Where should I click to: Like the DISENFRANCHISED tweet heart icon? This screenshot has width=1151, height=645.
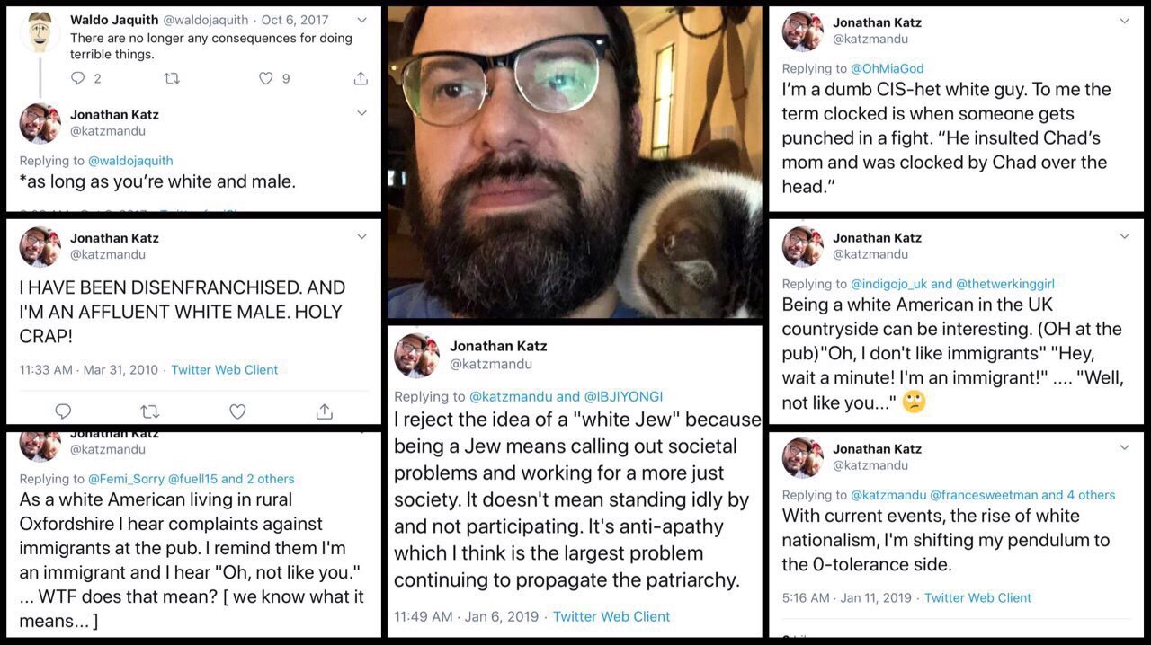(x=237, y=411)
